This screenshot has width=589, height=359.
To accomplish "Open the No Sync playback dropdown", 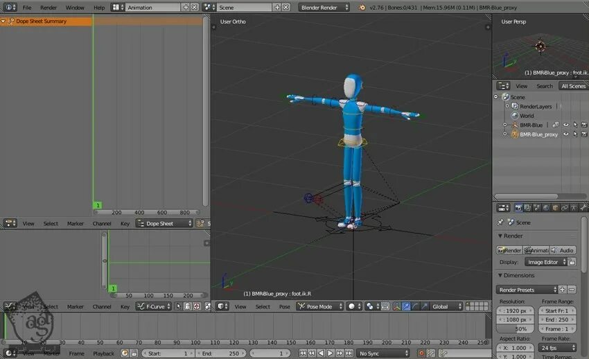I will point(383,353).
